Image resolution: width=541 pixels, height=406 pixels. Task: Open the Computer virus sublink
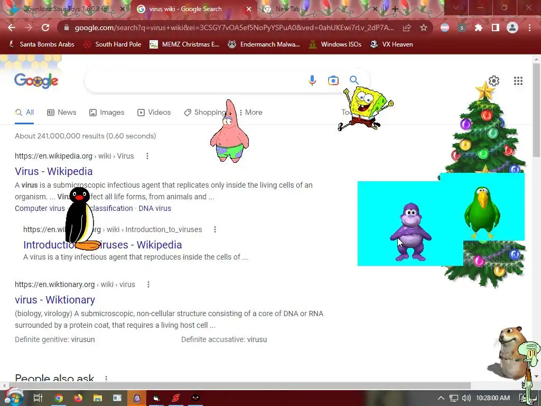[40, 208]
